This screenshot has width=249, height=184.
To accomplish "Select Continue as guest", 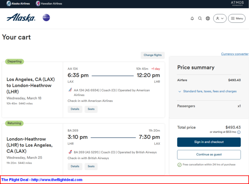I will pos(206,155).
